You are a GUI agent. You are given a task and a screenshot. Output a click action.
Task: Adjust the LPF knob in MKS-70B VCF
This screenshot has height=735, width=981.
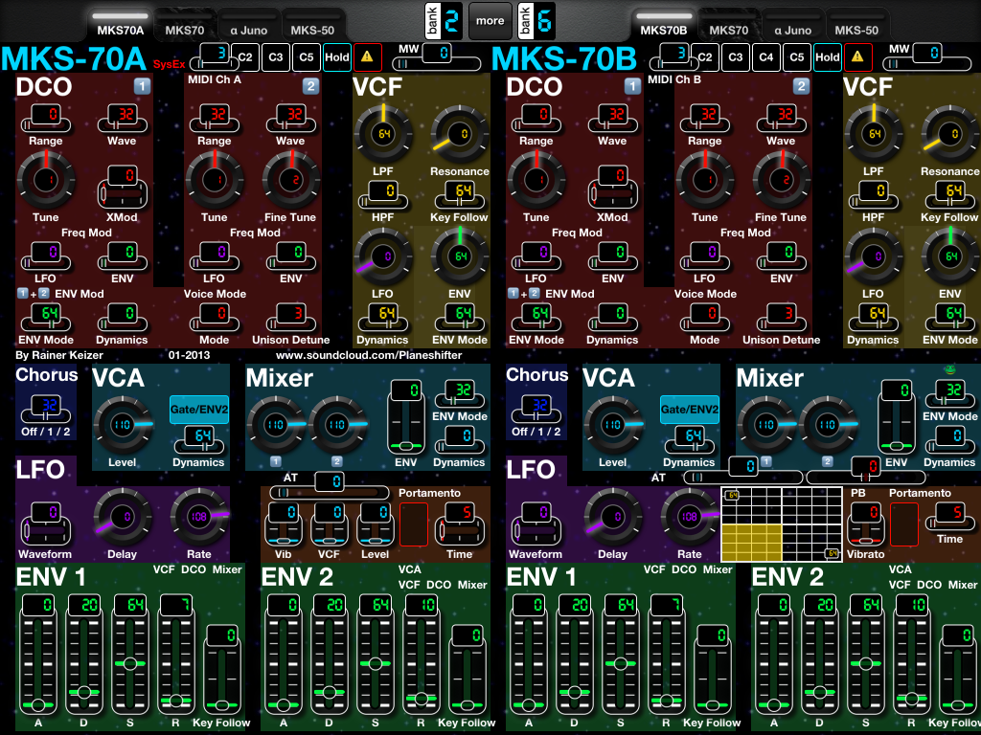click(874, 134)
